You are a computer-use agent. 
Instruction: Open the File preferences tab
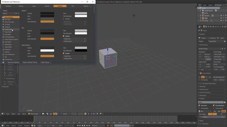[73, 6]
